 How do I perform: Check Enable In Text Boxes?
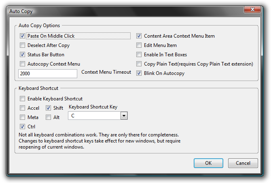pyautogui.click(x=139, y=55)
